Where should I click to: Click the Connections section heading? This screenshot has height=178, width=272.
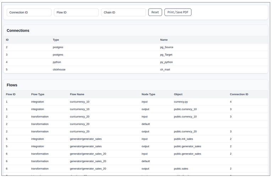click(x=18, y=30)
